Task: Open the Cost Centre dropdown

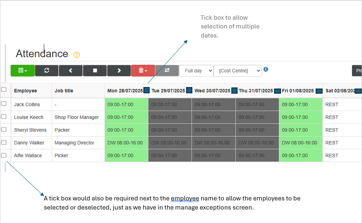Action: [x=238, y=71]
